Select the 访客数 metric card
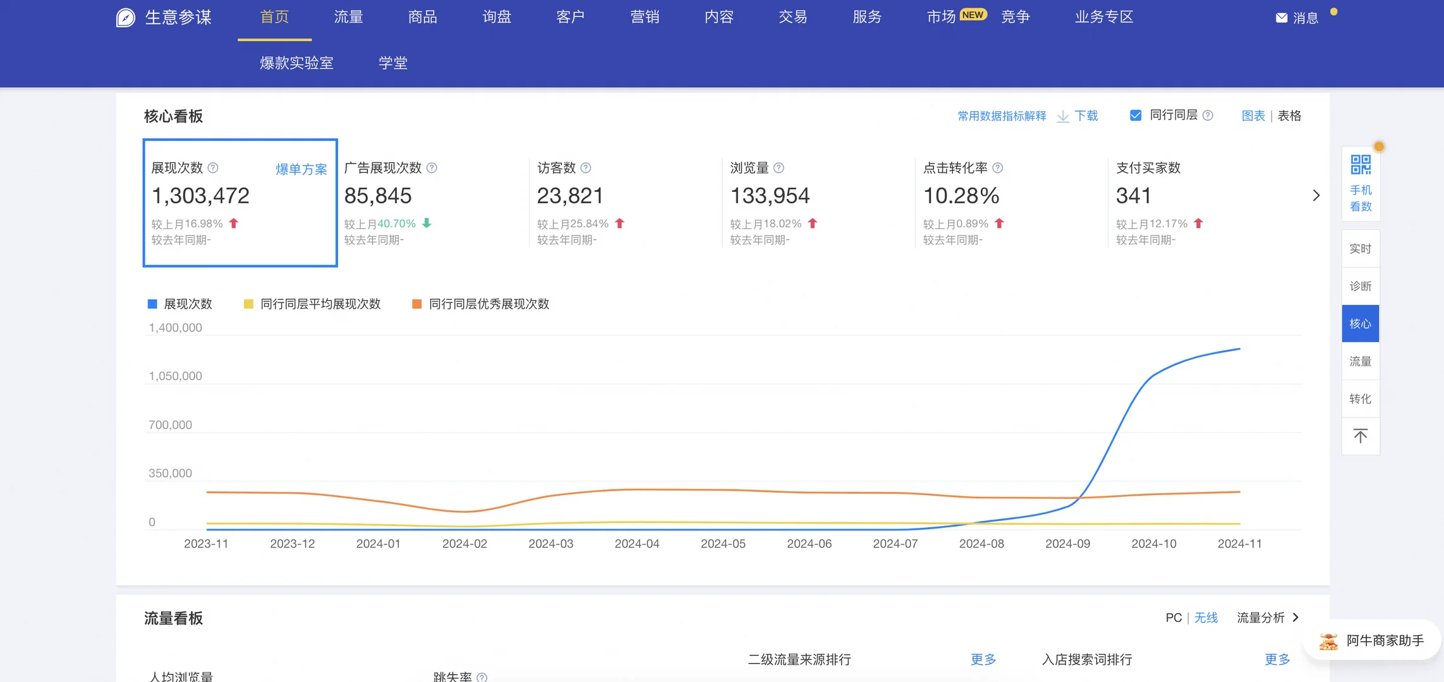This screenshot has height=682, width=1444. point(626,203)
